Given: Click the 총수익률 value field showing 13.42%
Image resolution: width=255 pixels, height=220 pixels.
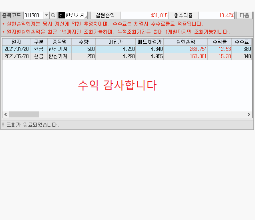Looking at the screenshot, I should pyautogui.click(x=216, y=15).
